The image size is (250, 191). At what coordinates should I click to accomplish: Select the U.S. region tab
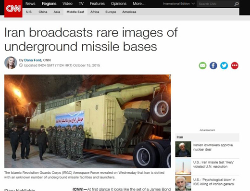pos(29,12)
